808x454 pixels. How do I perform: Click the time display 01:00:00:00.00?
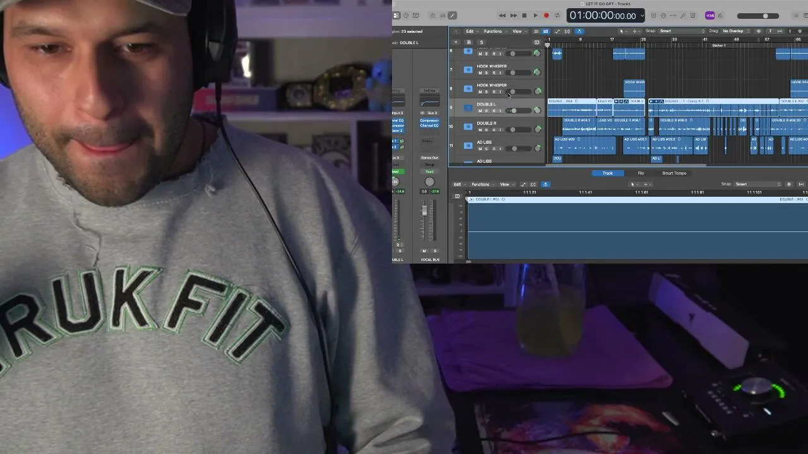click(602, 16)
